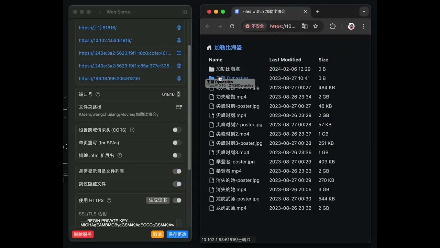This screenshot has width=440, height=248.
Task: Show help for CORS setting
Action: (132, 130)
